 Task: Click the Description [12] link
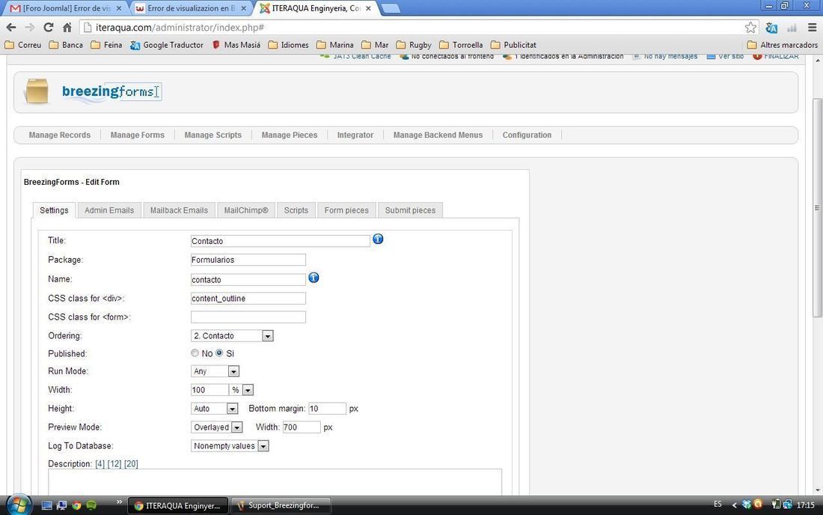point(114,464)
